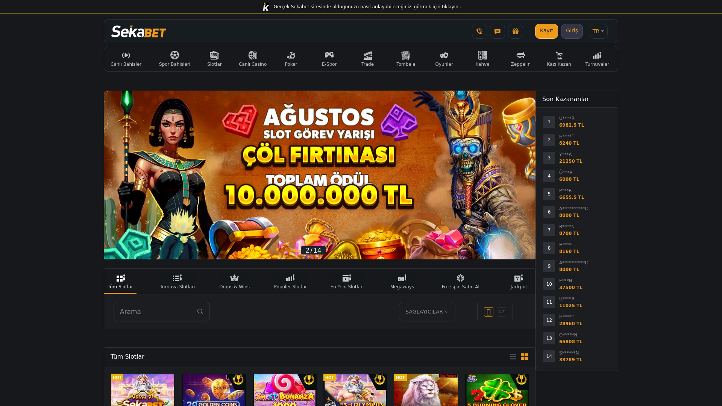Viewport: 722px width, 406px height.
Task: Select the Tüm Slotlar tab
Action: coord(120,282)
